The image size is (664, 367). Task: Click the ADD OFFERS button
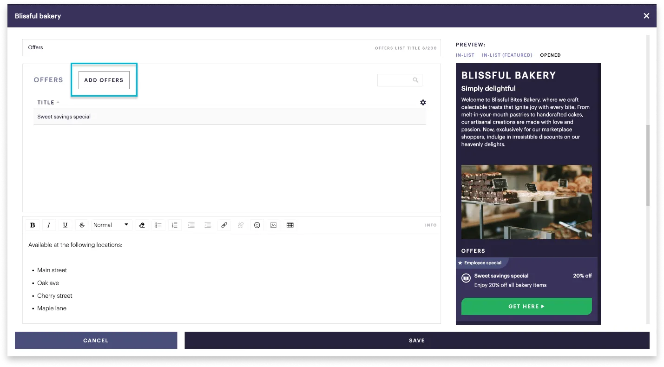tap(104, 80)
